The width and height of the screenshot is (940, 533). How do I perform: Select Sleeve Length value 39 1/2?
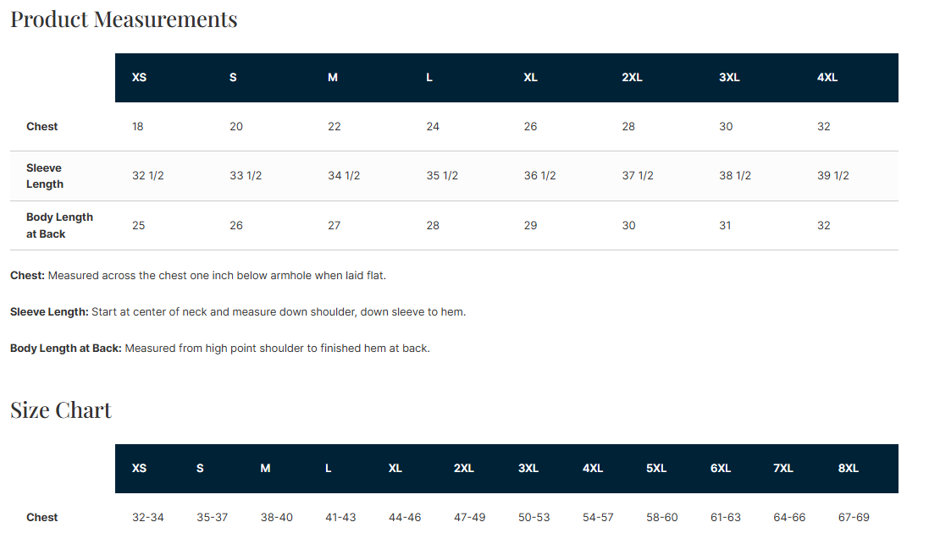tap(833, 175)
